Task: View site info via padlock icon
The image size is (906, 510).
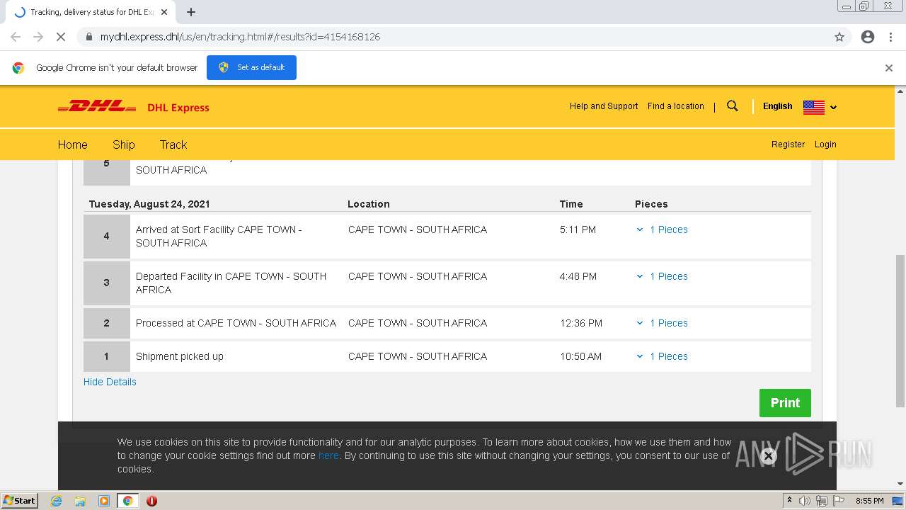Action: pos(88,37)
